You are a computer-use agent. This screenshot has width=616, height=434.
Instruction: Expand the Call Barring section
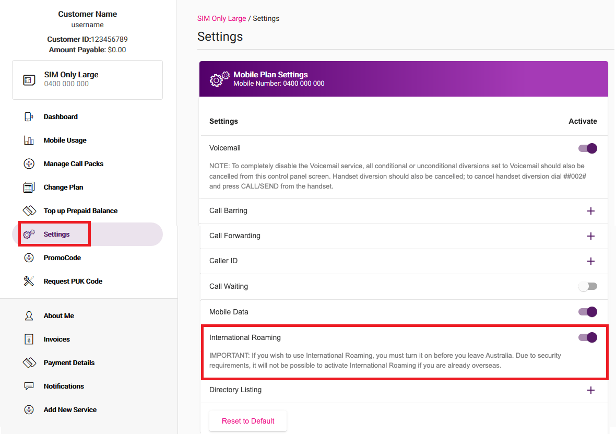pos(591,211)
